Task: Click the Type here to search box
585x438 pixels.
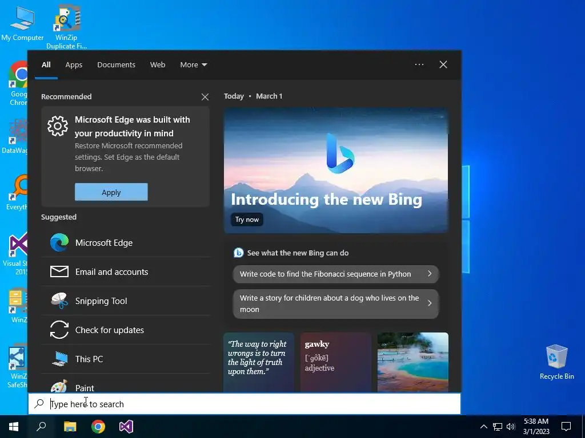Action: (245, 404)
